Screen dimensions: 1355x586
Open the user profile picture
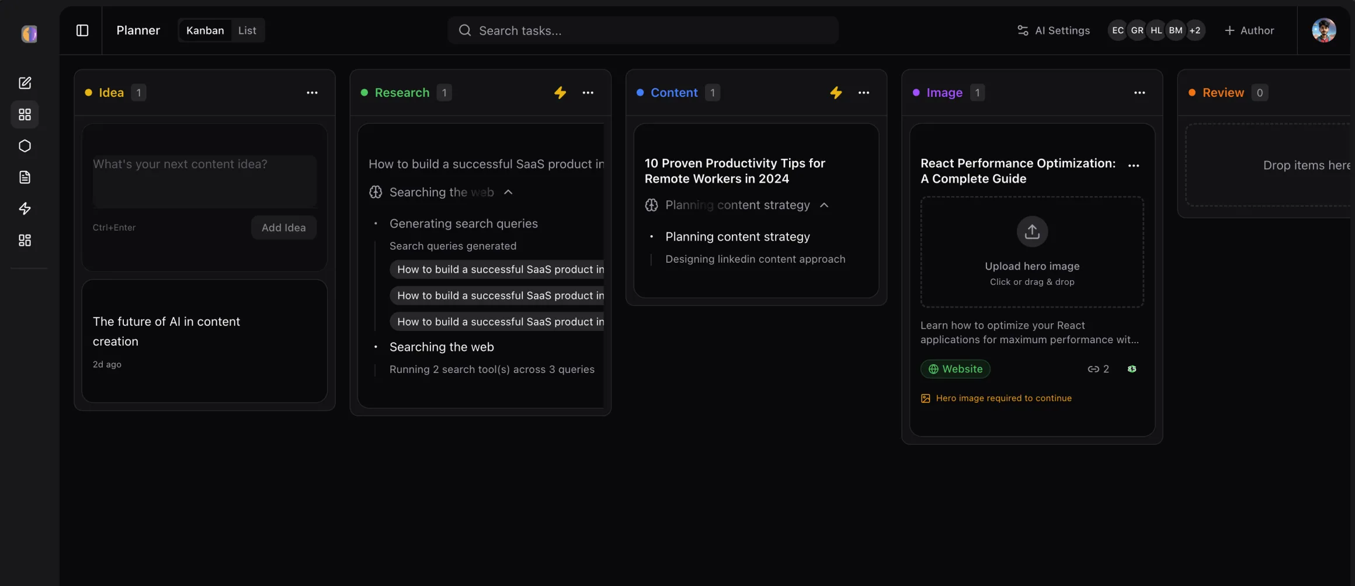coord(1324,30)
